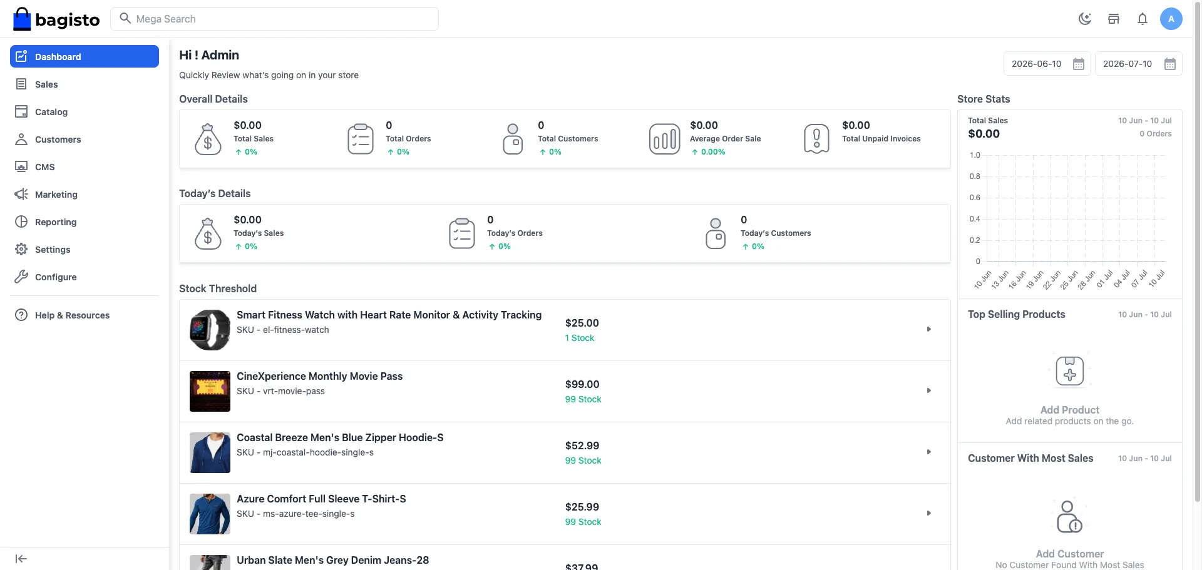Open the CMS menu item
This screenshot has width=1202, height=570.
tap(85, 166)
